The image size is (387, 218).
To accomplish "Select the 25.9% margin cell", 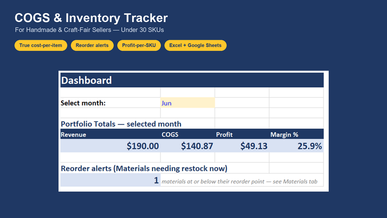I will 297,146.
